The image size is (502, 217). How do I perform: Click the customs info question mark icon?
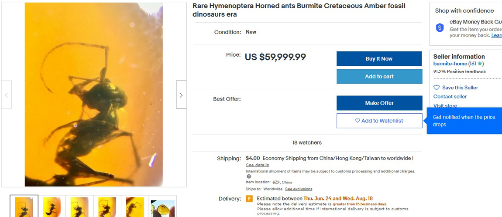point(249,176)
